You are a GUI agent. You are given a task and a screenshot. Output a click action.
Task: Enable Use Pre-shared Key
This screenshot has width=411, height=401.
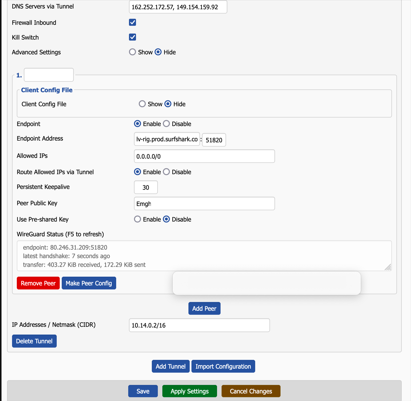click(138, 219)
